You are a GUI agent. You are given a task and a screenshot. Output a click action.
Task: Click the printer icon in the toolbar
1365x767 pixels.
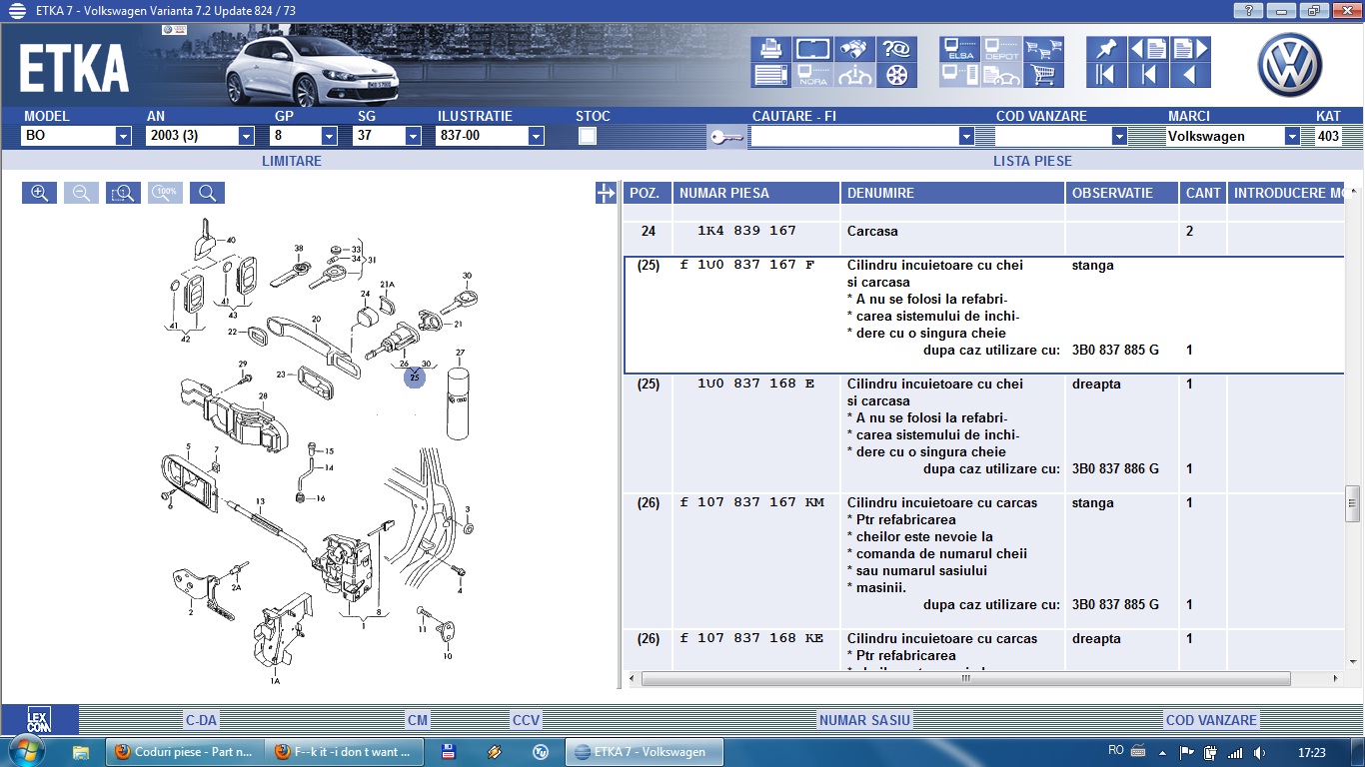[x=770, y=49]
